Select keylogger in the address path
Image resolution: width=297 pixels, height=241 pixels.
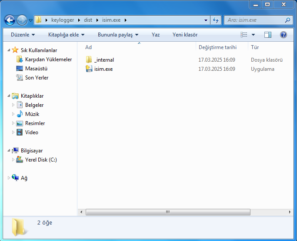(x=63, y=20)
